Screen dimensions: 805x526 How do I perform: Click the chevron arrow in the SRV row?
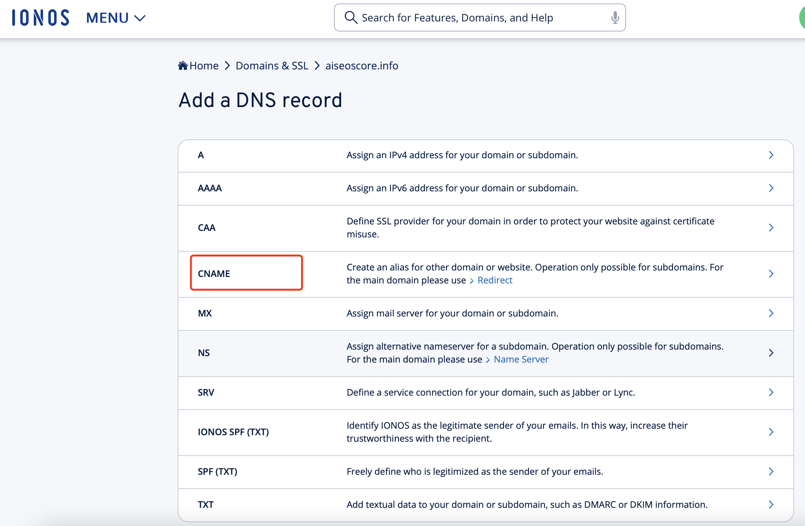pyautogui.click(x=771, y=392)
